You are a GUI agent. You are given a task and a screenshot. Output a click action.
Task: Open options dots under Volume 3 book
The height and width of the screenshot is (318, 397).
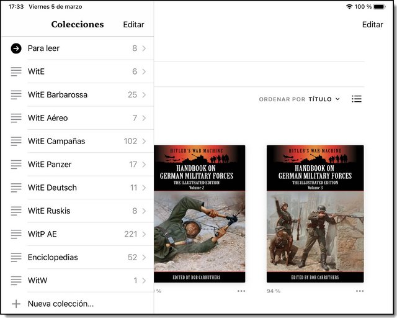click(360, 291)
